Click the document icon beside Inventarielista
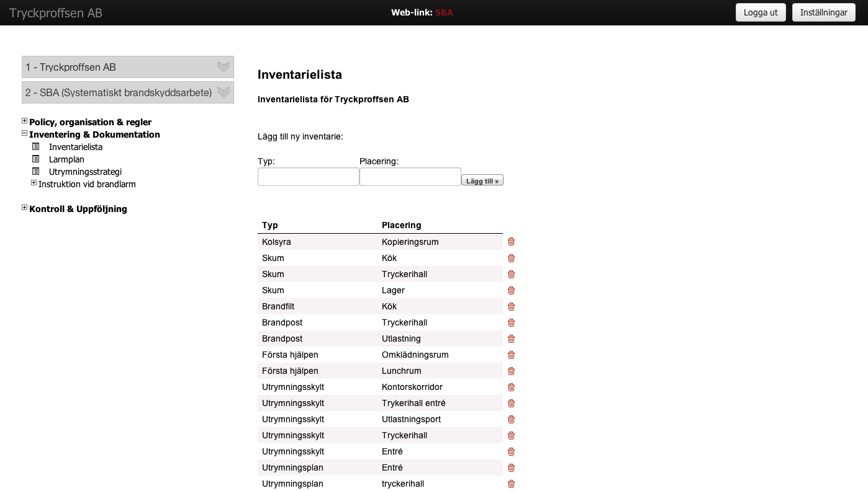 [36, 147]
